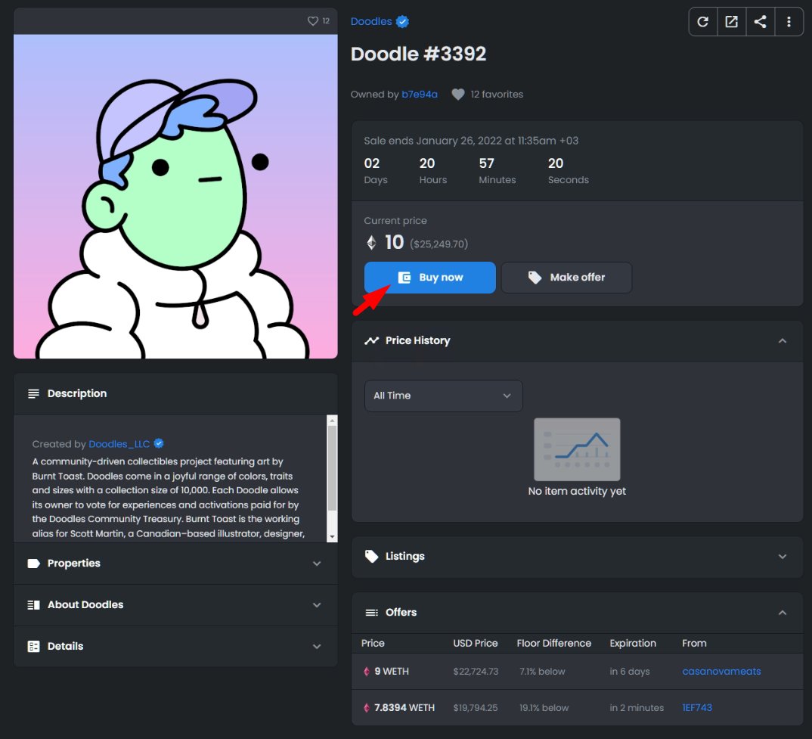Click the in 2 minutes expiration
The image size is (812, 739).
coord(637,707)
